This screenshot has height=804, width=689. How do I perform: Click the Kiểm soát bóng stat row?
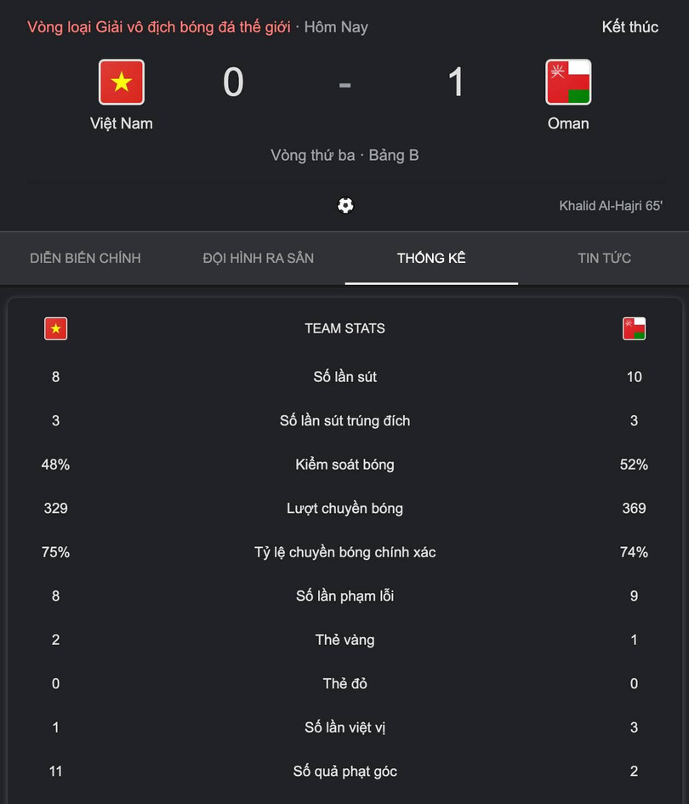[x=344, y=465]
